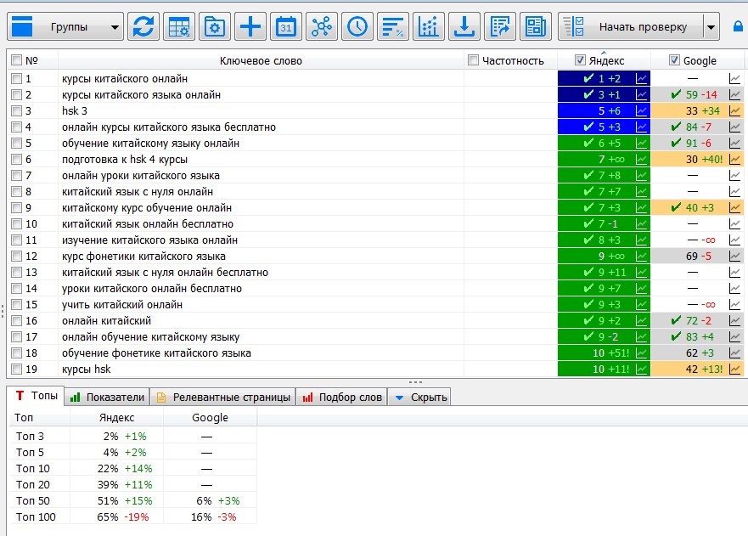This screenshot has height=536, width=748.
Task: Open the Подбор слов tab
Action: tap(341, 397)
